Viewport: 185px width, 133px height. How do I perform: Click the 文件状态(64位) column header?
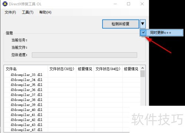[x=108, y=69]
